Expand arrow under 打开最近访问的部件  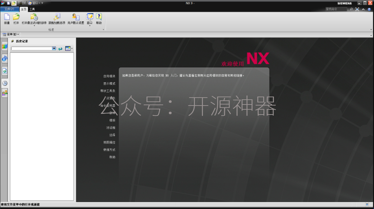[34, 26]
